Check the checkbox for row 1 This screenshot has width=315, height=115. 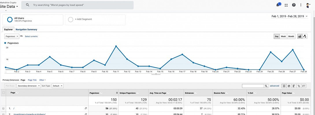point(3,108)
